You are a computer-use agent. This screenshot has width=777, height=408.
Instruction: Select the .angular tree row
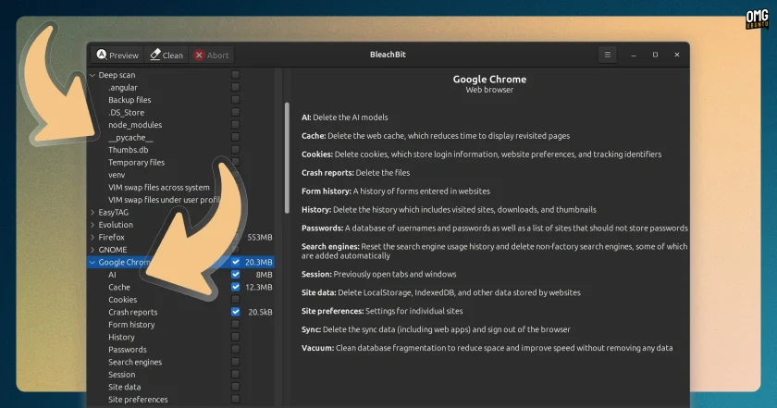click(181, 87)
